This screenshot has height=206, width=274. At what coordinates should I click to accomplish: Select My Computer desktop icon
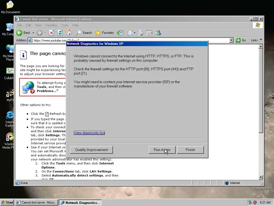(x=10, y=27)
